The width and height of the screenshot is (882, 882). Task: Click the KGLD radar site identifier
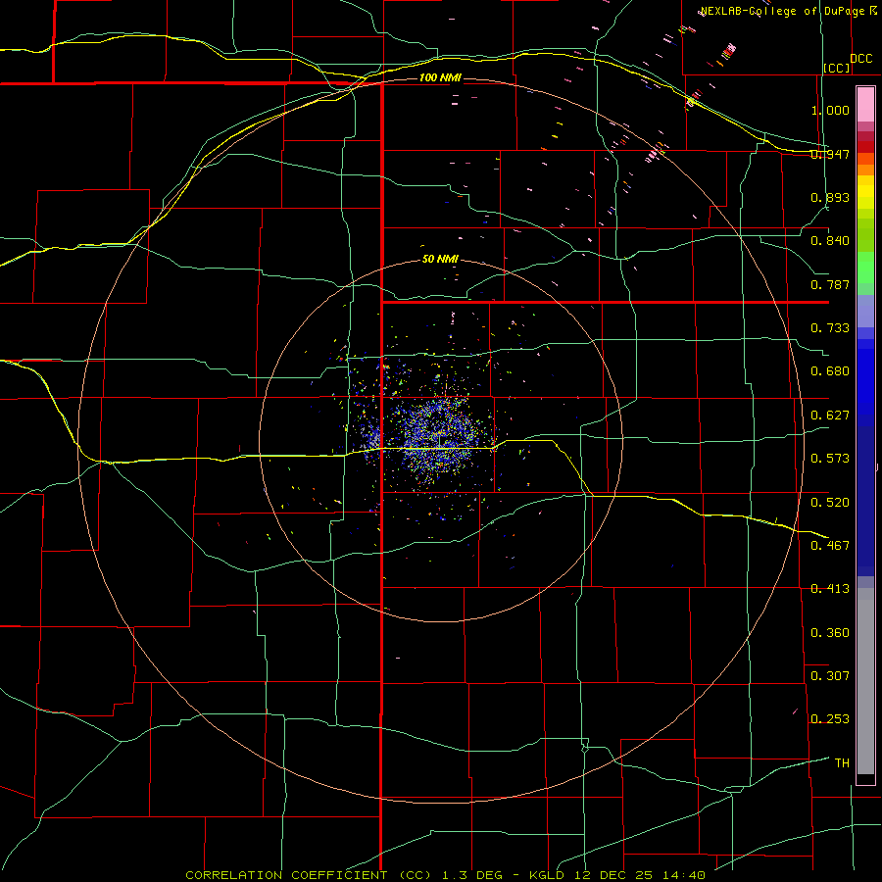[549, 875]
